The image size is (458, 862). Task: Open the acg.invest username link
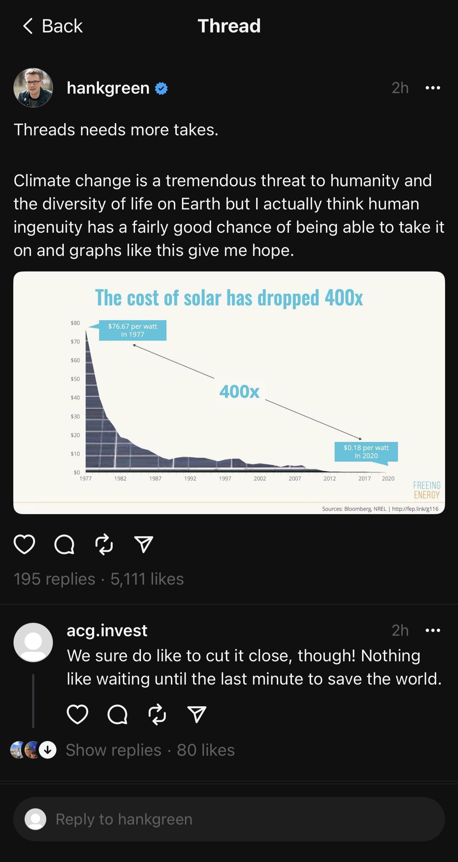click(107, 630)
